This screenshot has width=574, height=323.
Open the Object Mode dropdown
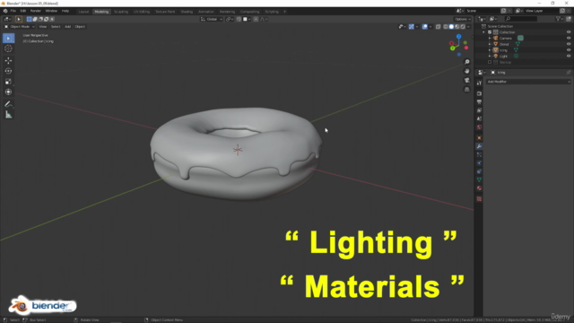(x=20, y=27)
